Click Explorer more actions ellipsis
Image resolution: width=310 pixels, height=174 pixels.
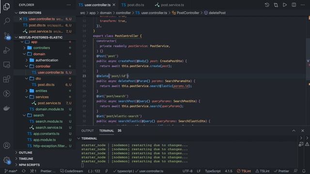pos(68,5)
